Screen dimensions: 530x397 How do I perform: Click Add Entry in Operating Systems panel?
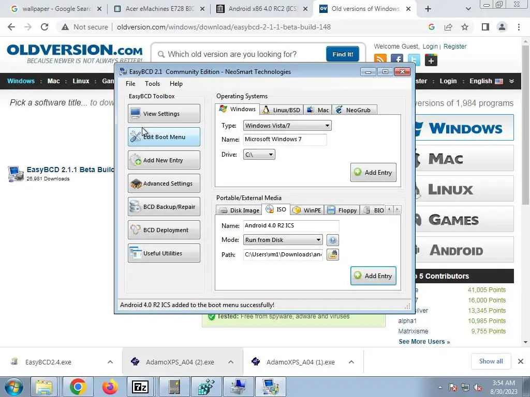pos(373,173)
